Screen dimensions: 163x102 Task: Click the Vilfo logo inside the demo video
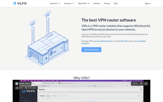[x=29, y=91]
